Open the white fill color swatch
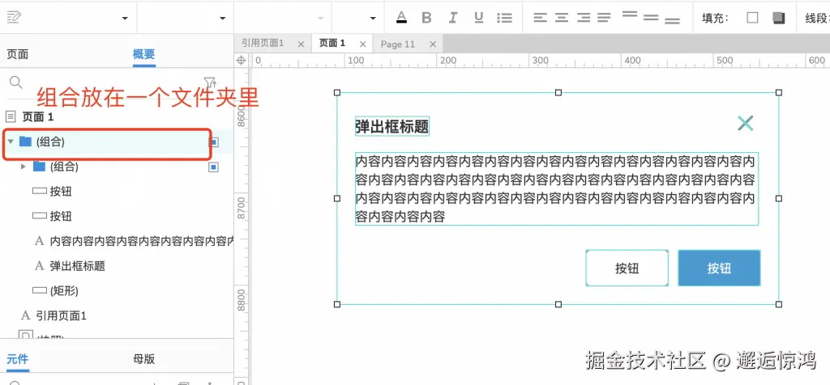The height and width of the screenshot is (385, 830). [x=752, y=18]
